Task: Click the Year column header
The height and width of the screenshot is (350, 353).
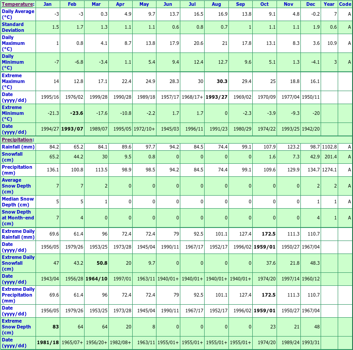Action: [x=329, y=4]
